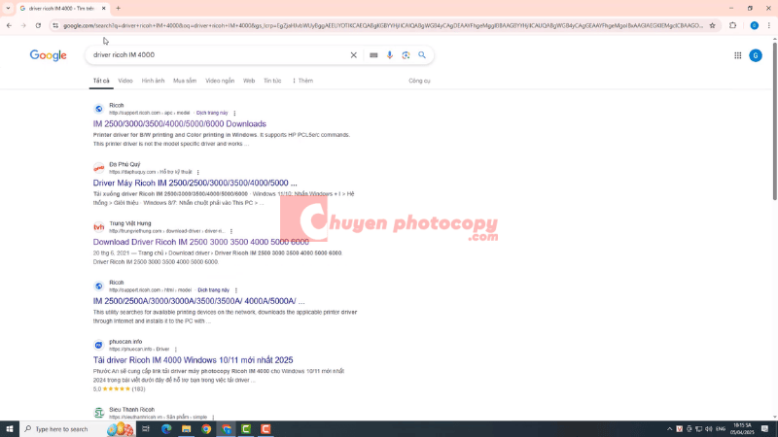Go to the Google logo homepage
The width and height of the screenshot is (778, 437).
48,55
